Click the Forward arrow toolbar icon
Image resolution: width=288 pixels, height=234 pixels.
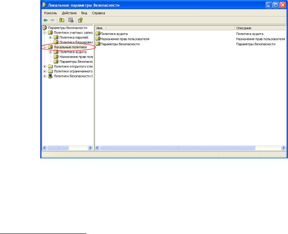(x=52, y=20)
